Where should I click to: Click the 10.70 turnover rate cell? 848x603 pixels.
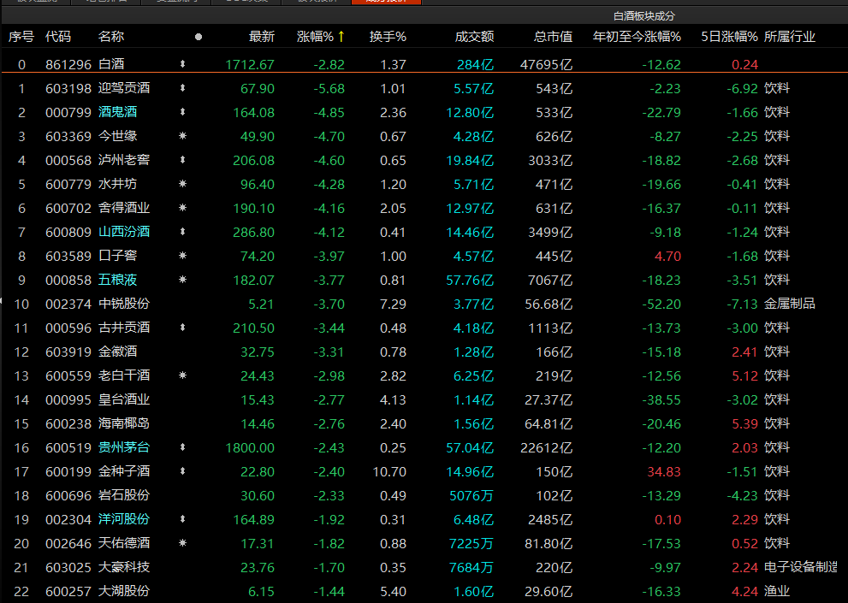(x=389, y=471)
